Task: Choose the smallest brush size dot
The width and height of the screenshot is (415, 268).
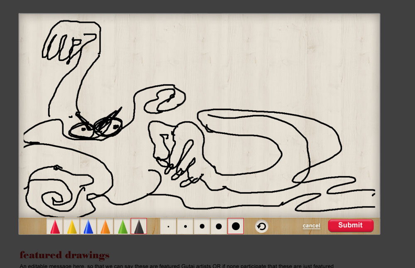Action: 168,226
